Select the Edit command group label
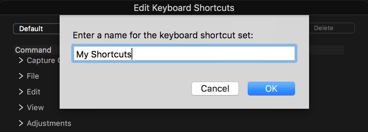Screen dimensions: 368x132 coord(34,92)
